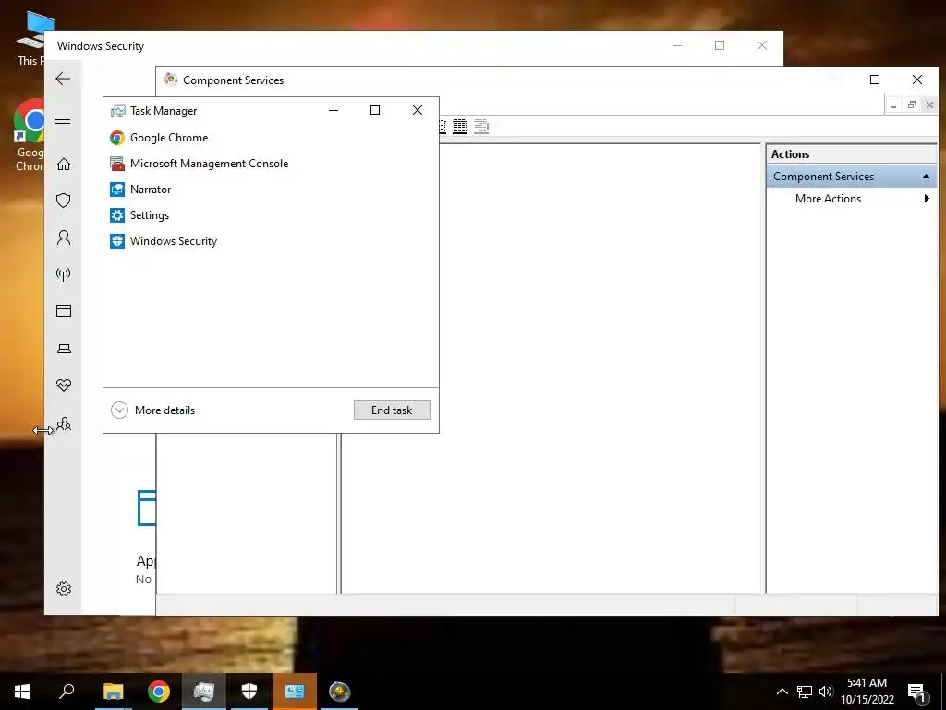Maximize the Component Services window
The image size is (946, 710).
click(x=875, y=80)
